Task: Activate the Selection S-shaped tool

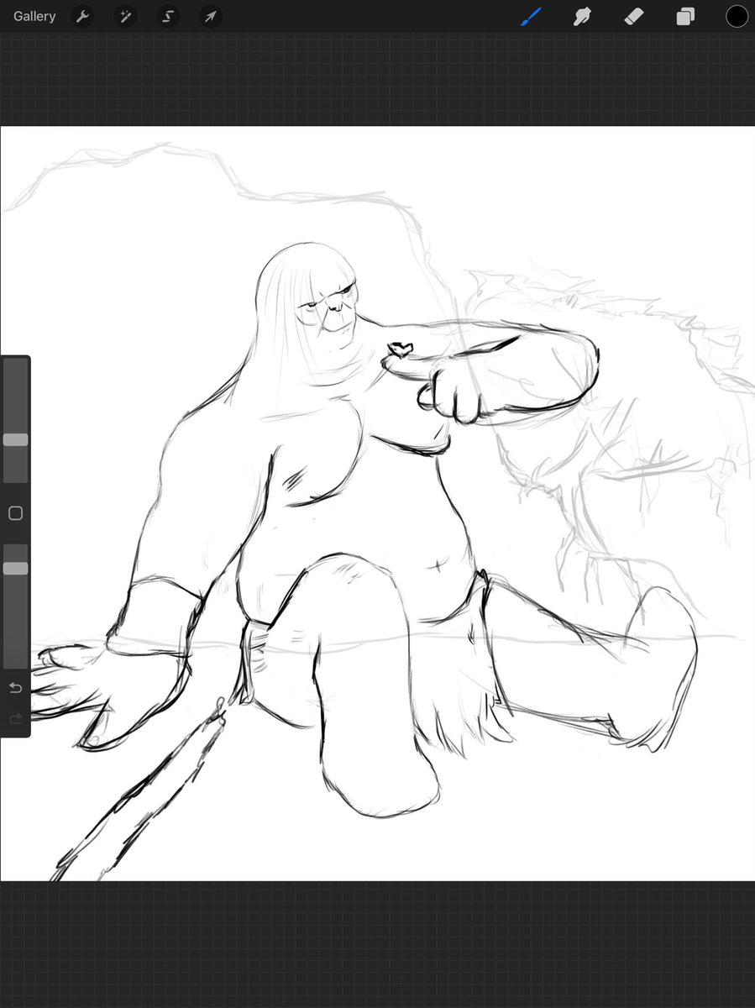Action: 169,16
